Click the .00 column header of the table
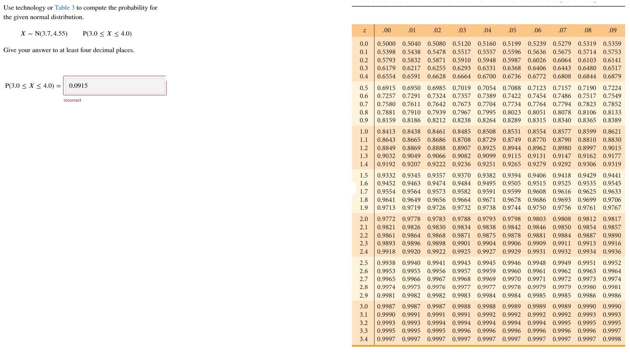This screenshot has width=630, height=358. (386, 30)
